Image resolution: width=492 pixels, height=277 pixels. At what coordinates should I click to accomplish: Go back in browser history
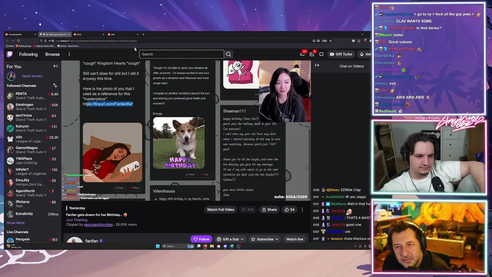7,41
